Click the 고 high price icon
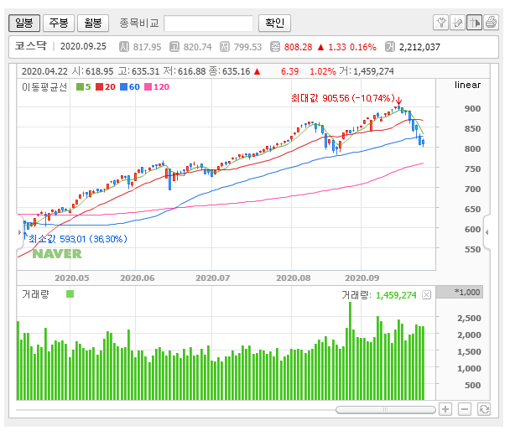 [x=174, y=47]
